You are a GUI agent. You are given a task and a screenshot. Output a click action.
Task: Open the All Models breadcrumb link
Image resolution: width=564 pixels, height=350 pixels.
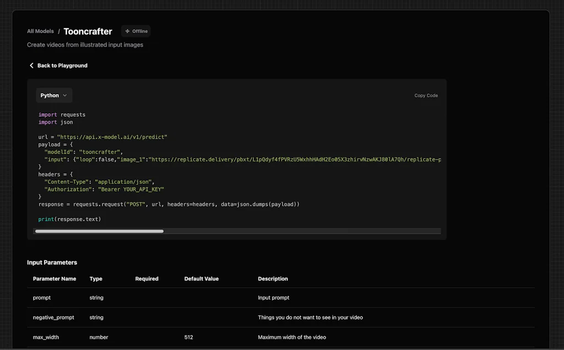pos(40,31)
